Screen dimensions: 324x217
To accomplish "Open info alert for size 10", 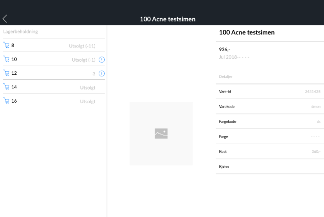I will point(102,60).
